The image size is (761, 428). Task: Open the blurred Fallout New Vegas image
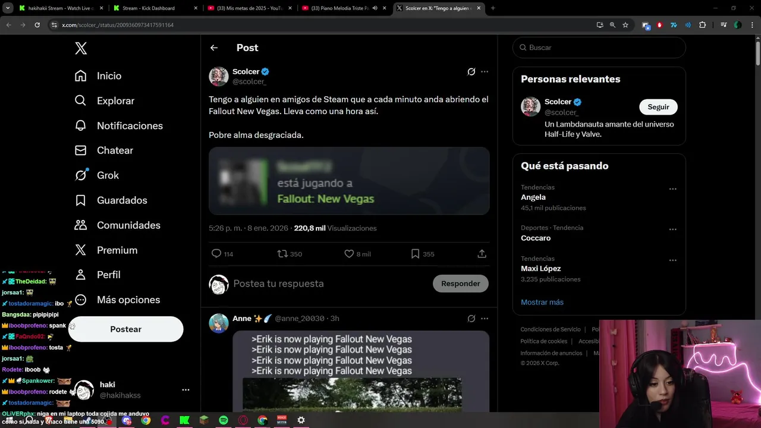click(x=349, y=181)
